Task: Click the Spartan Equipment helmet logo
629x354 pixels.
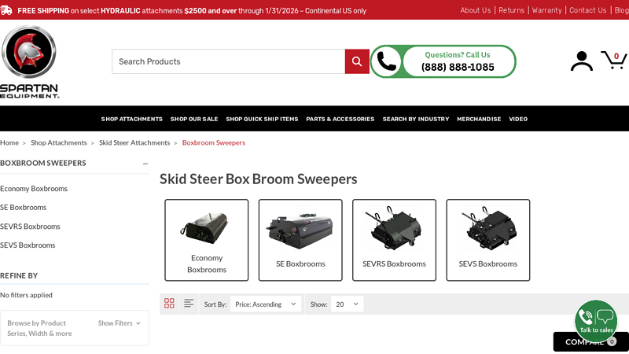Action: [x=29, y=52]
